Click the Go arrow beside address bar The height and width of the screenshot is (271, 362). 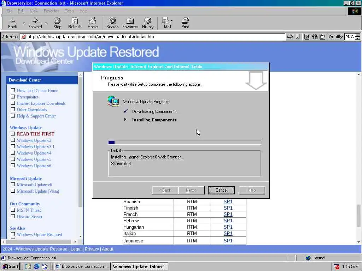[290, 37]
